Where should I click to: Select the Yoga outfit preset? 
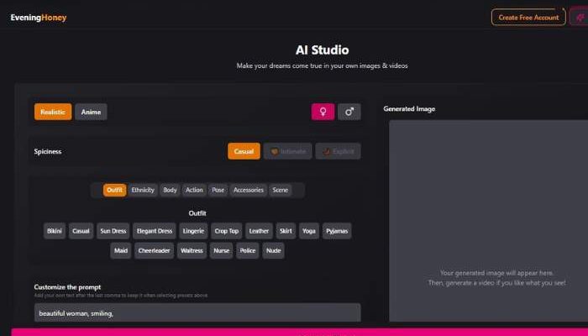point(309,231)
